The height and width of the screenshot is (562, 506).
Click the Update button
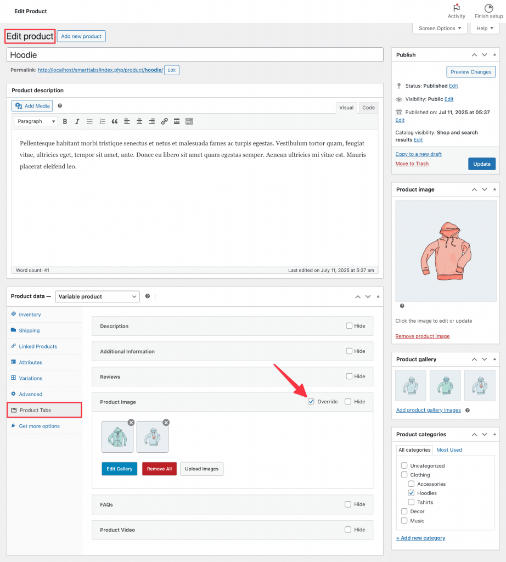point(482,164)
